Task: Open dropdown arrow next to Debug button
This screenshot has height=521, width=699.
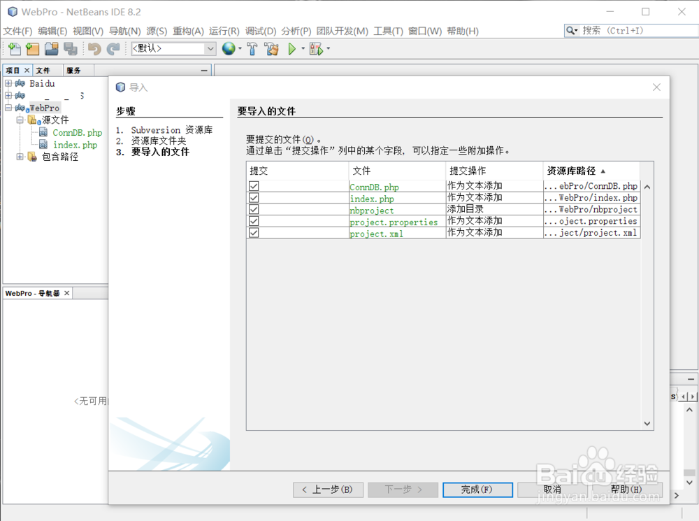Action: (x=328, y=48)
